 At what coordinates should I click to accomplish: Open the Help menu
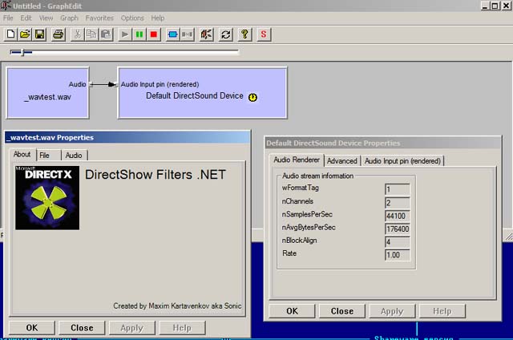tap(157, 18)
